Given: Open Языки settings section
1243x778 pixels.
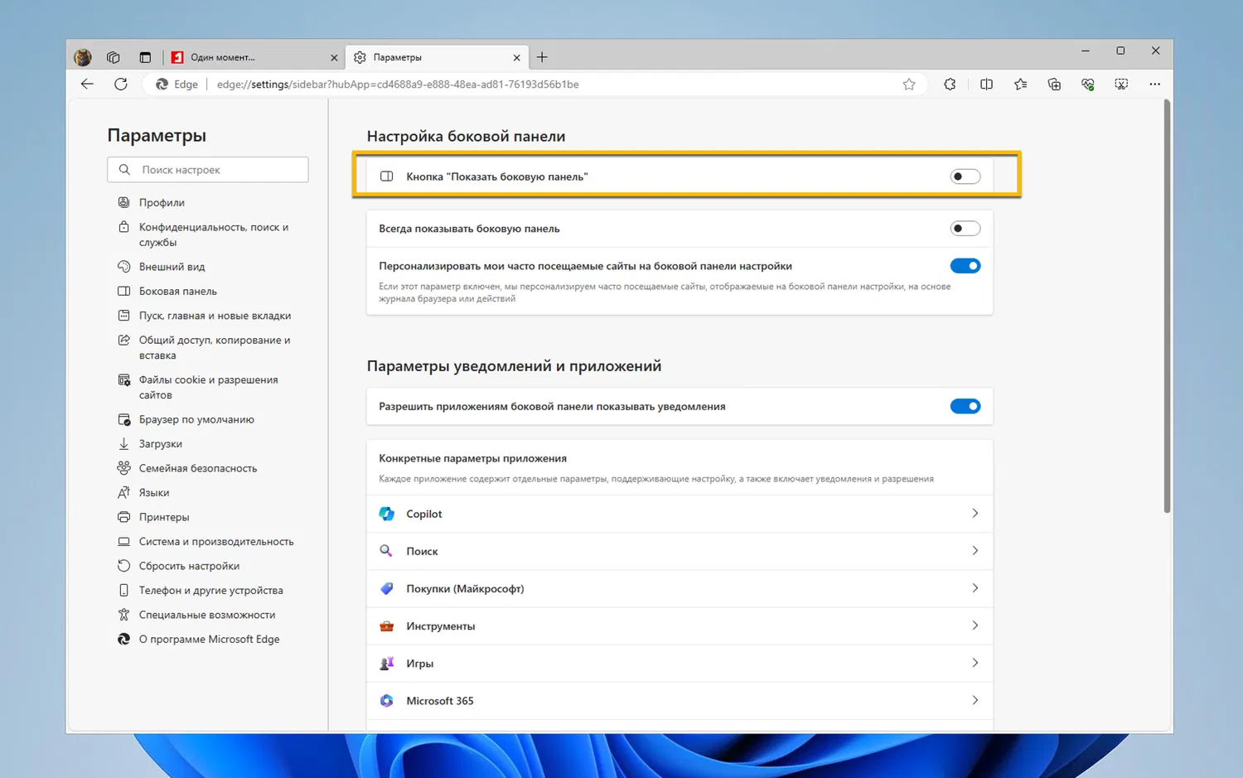Looking at the screenshot, I should [154, 492].
